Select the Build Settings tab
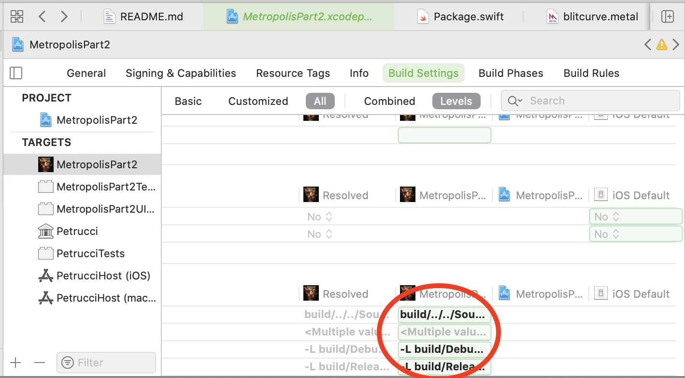 pyautogui.click(x=423, y=73)
